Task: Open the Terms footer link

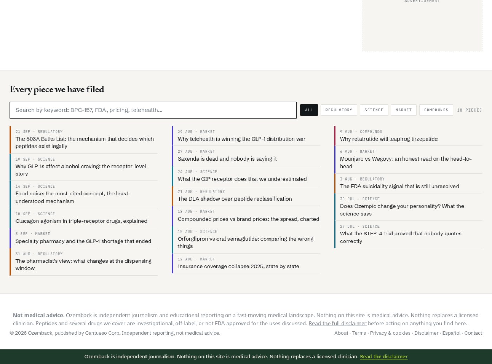Action: coord(359,333)
